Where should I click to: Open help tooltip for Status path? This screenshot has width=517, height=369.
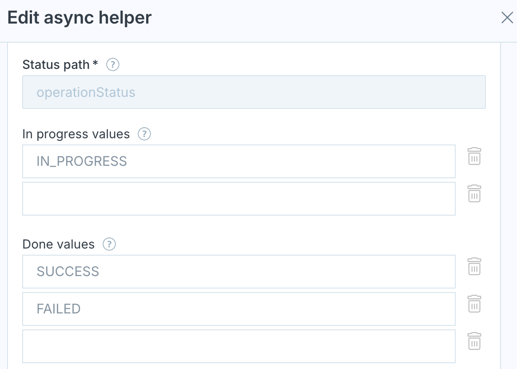point(113,64)
